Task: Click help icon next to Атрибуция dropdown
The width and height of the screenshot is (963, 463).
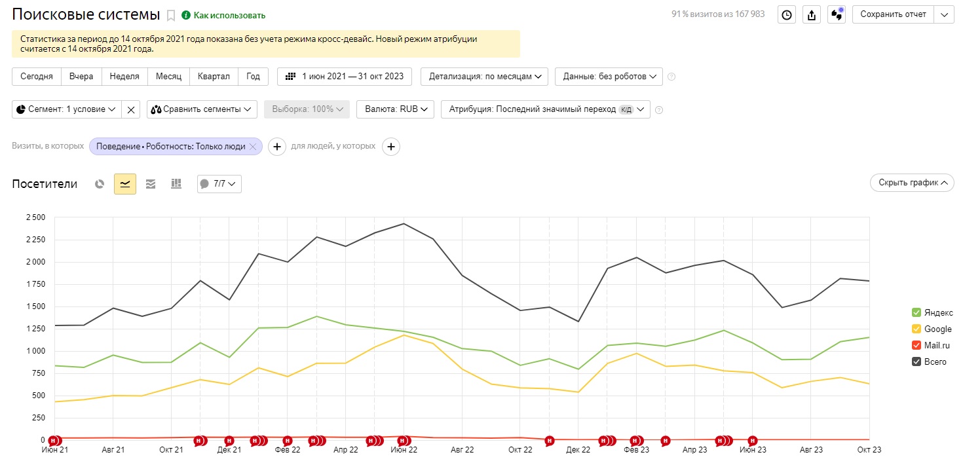Action: [659, 109]
